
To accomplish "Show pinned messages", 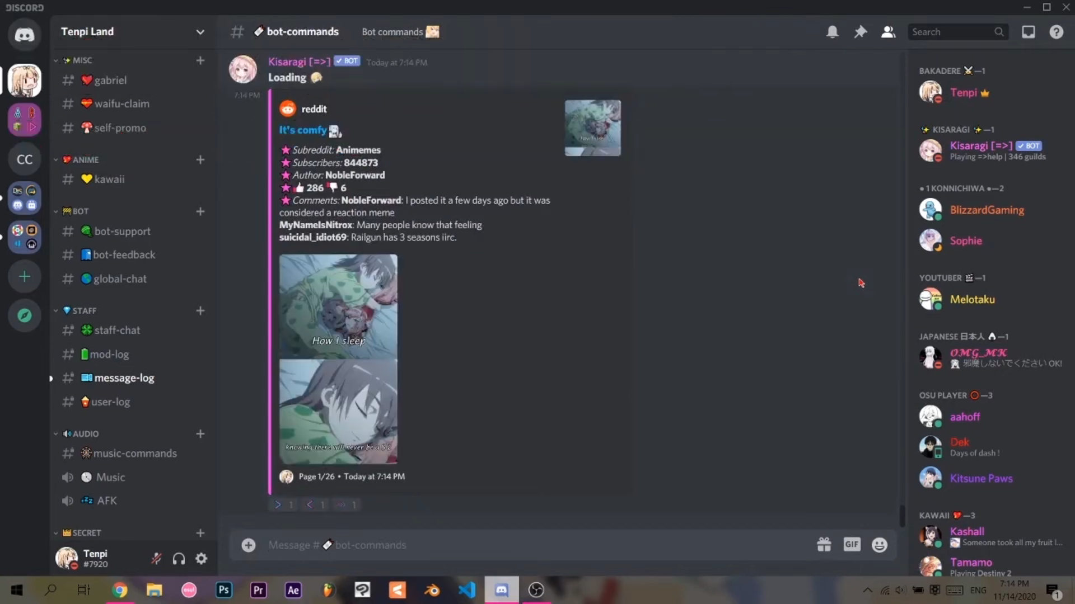I will (861, 32).
